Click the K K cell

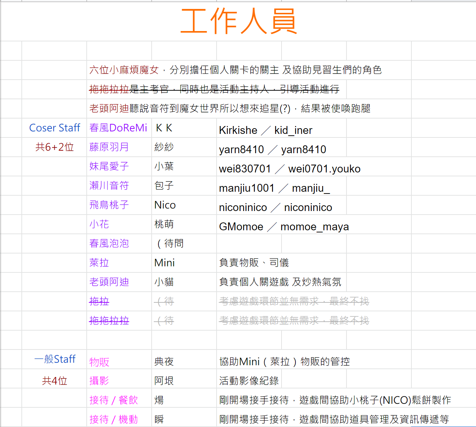tap(184, 128)
